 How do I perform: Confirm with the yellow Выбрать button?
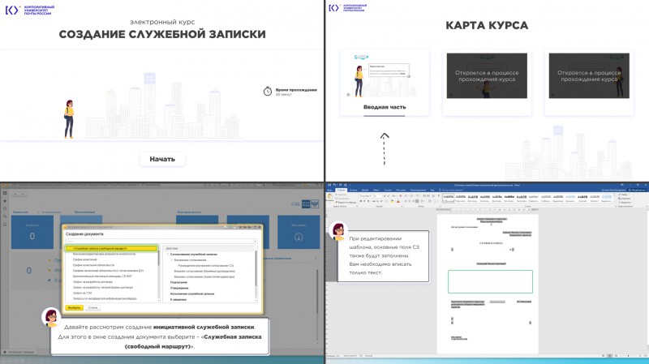click(x=74, y=308)
